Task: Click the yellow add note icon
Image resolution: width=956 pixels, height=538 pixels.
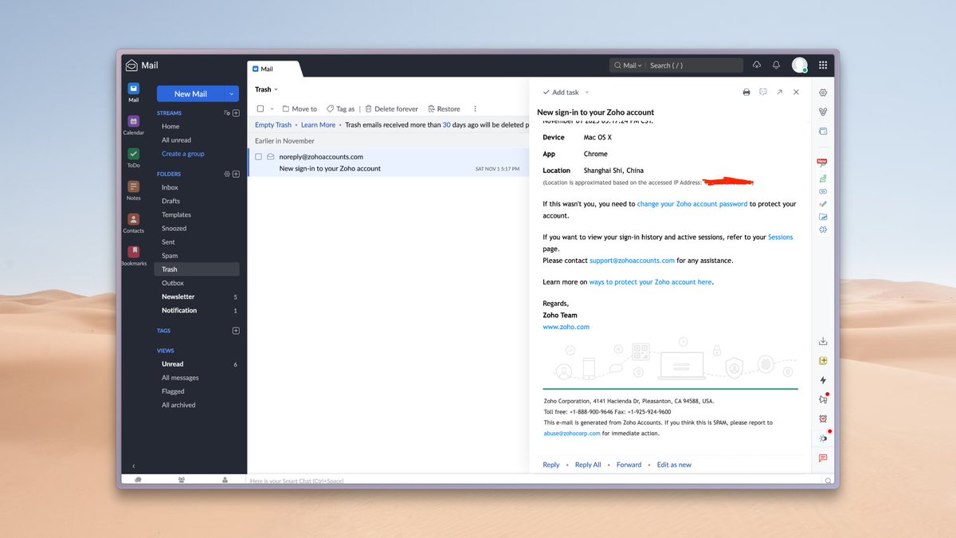Action: [823, 361]
